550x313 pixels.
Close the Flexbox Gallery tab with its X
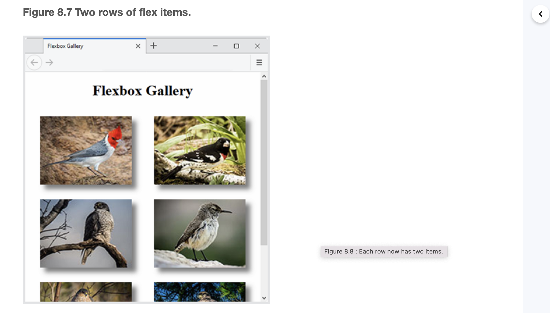coord(138,46)
